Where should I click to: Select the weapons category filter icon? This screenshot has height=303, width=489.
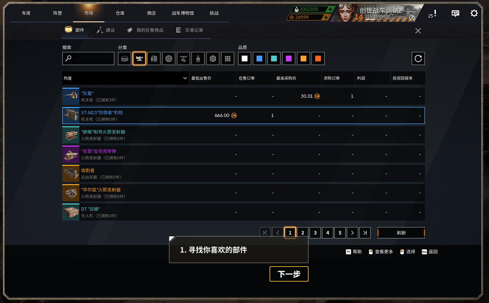139,59
